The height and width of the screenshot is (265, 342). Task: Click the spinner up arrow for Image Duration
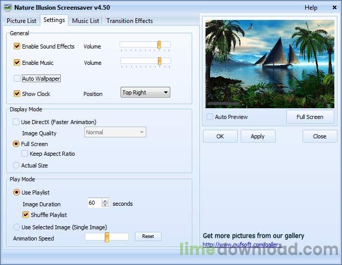[x=105, y=201]
